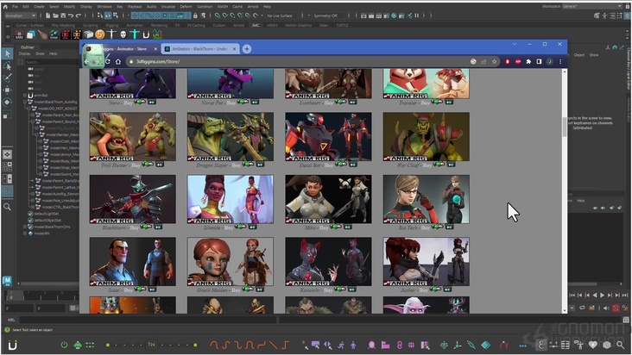Open a new Chrome tab with the plus button
632x355 pixels.
pyautogui.click(x=247, y=49)
